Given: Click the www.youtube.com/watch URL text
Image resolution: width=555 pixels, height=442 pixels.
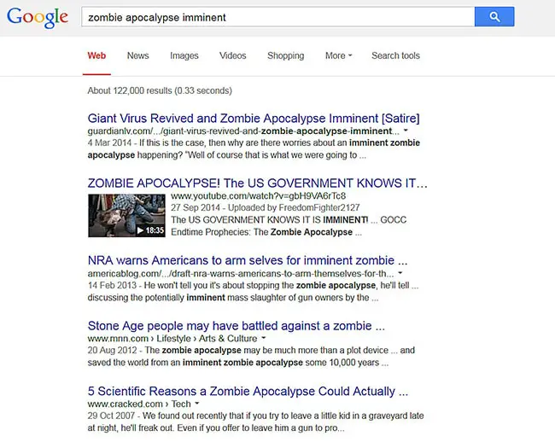Looking at the screenshot, I should pyautogui.click(x=258, y=196).
